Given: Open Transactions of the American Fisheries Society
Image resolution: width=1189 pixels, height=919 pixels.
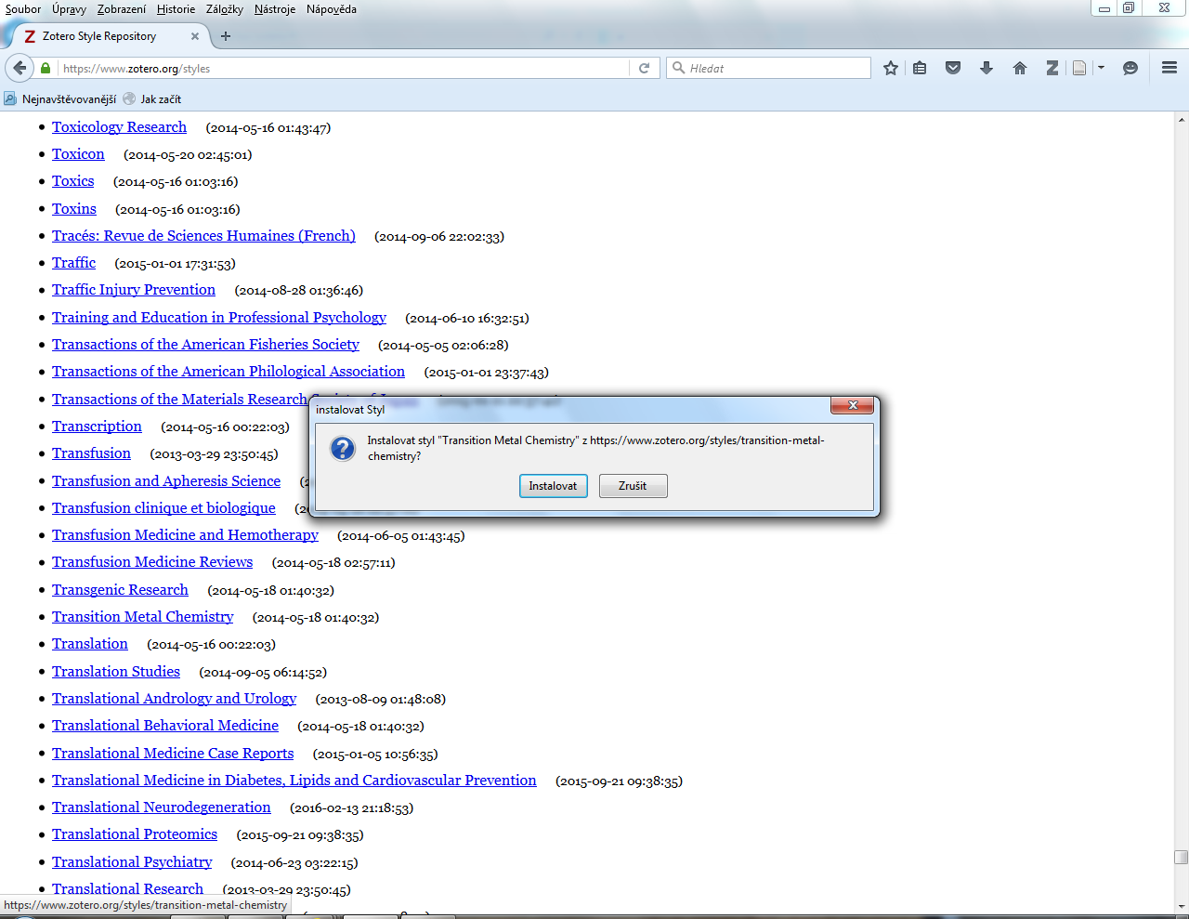Looking at the screenshot, I should (x=205, y=345).
